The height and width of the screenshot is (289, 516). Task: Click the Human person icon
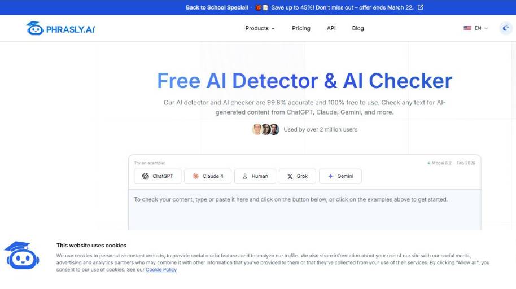tap(245, 176)
